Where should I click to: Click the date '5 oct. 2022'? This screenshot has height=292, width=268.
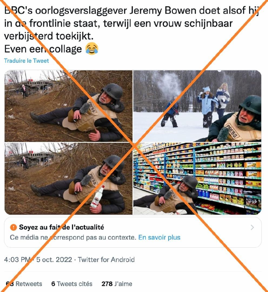(54, 260)
